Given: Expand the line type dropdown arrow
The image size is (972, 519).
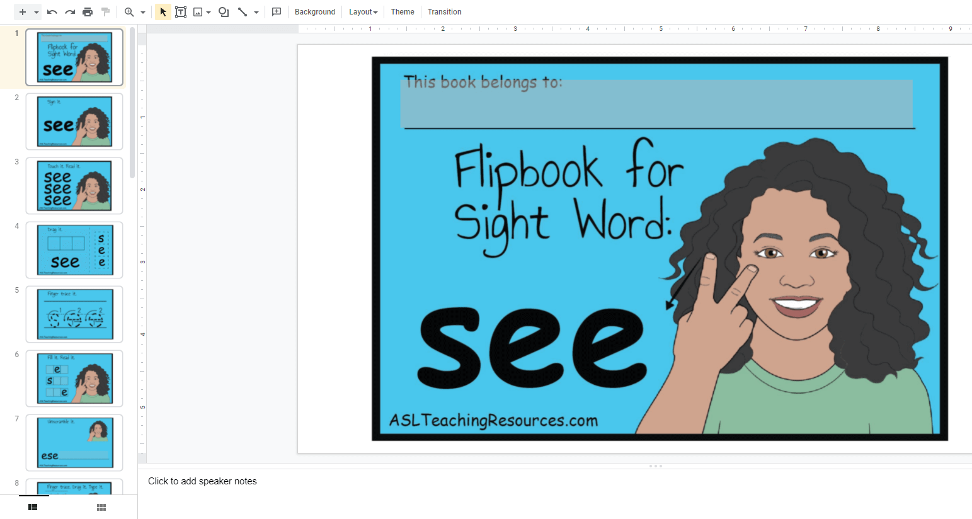Looking at the screenshot, I should click(x=256, y=13).
